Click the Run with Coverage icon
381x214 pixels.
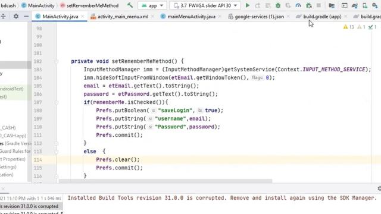pyautogui.click(x=288, y=5)
